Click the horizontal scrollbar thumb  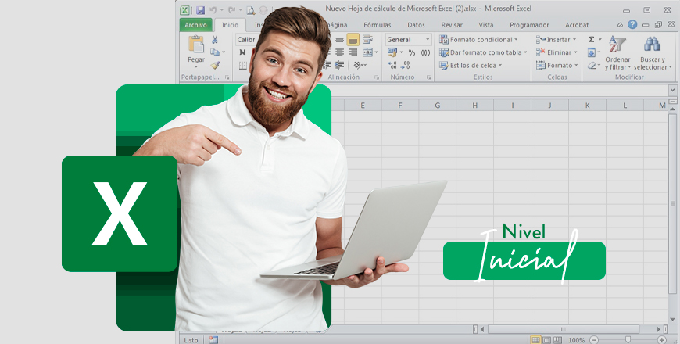click(563, 329)
